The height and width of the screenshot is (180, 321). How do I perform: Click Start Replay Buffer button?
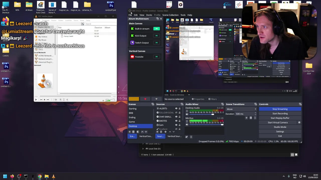click(280, 118)
